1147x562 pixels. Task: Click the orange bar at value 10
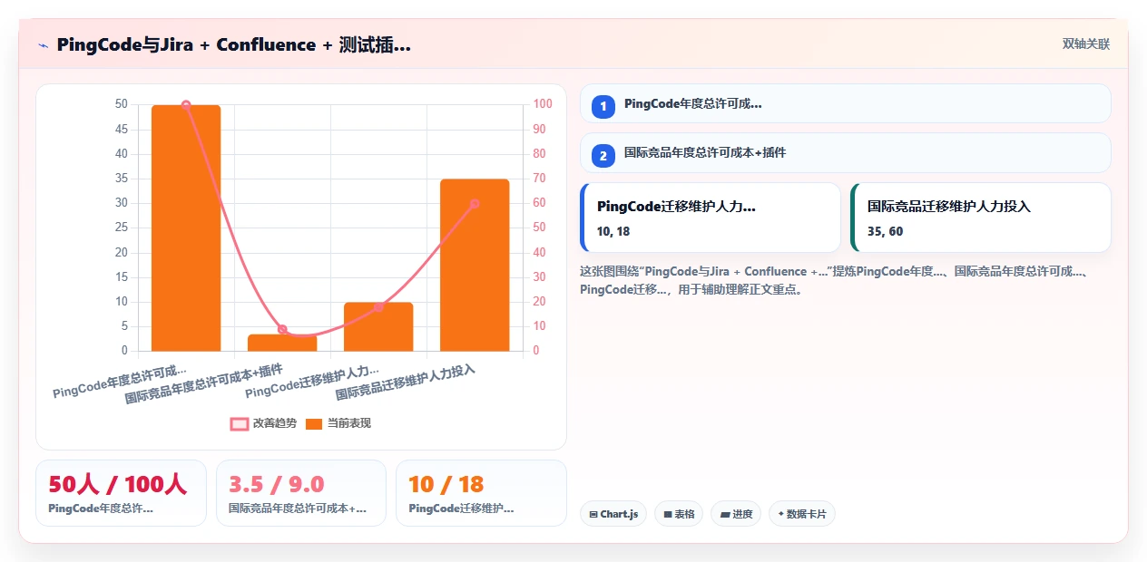click(x=378, y=326)
